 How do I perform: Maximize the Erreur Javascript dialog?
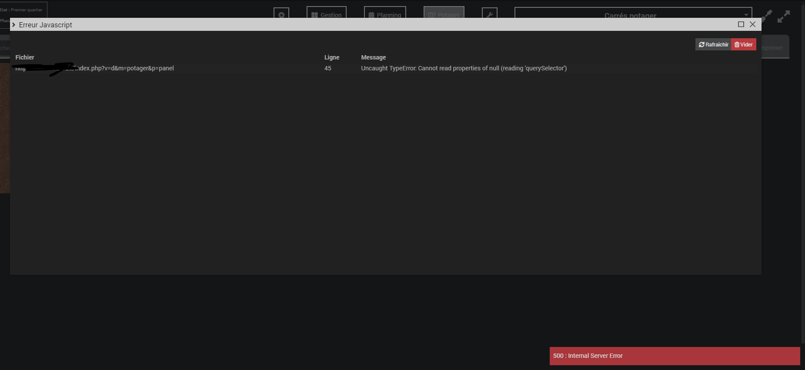click(741, 24)
